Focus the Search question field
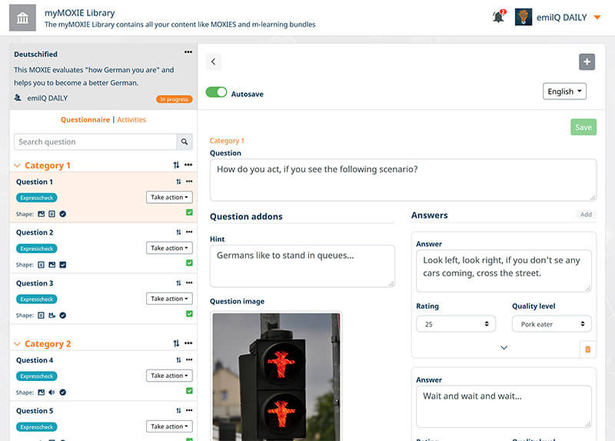Screen dimensions: 615x441 point(95,142)
